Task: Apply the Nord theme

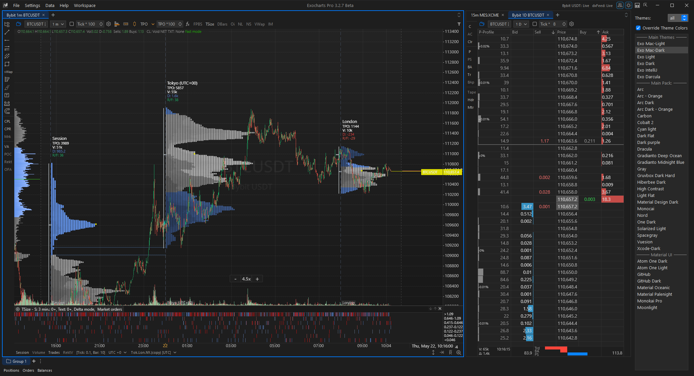Action: click(x=642, y=215)
